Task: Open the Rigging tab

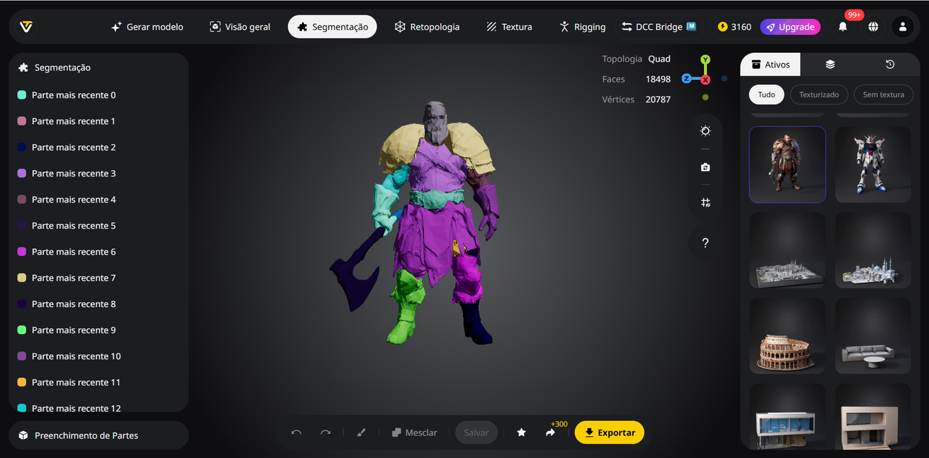Action: [582, 27]
